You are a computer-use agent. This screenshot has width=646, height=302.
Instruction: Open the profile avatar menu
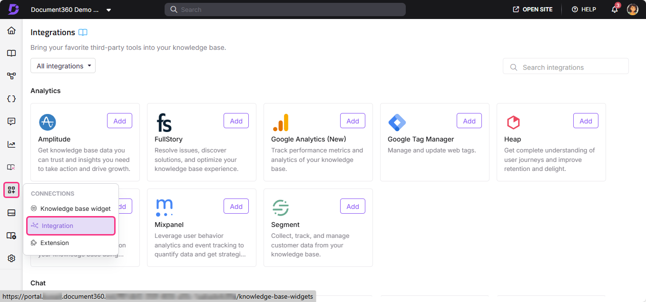pos(632,9)
